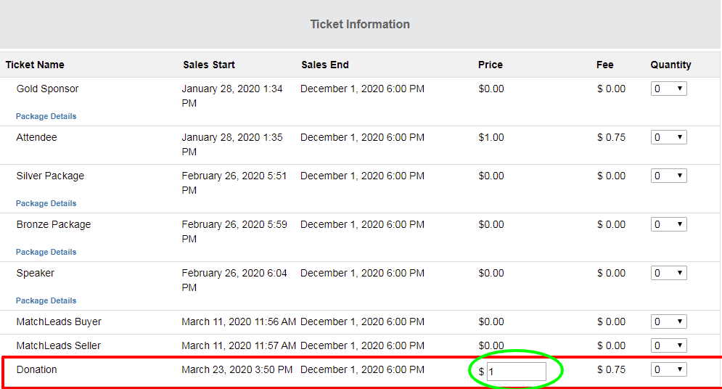The image size is (722, 389).
Task: Select the Donation ticket name
Action: coord(37,369)
